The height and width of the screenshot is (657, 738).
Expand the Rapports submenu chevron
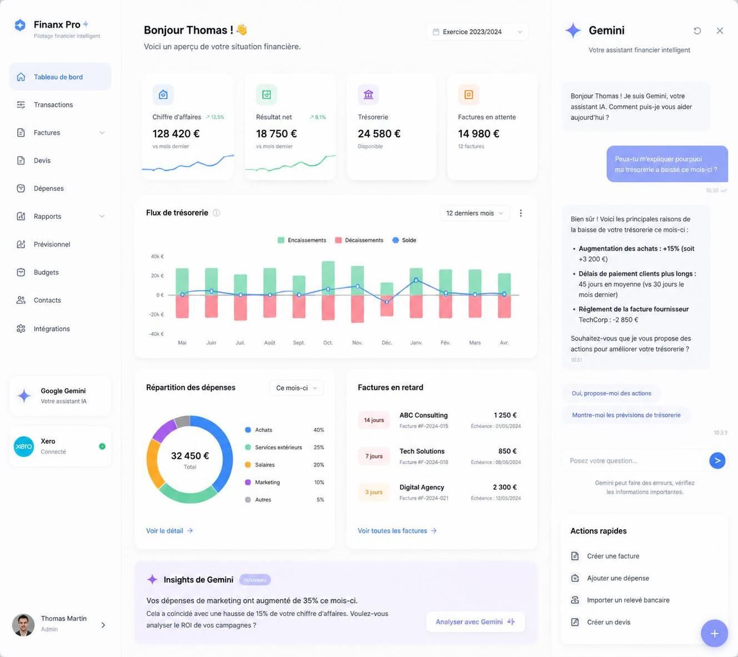click(102, 217)
